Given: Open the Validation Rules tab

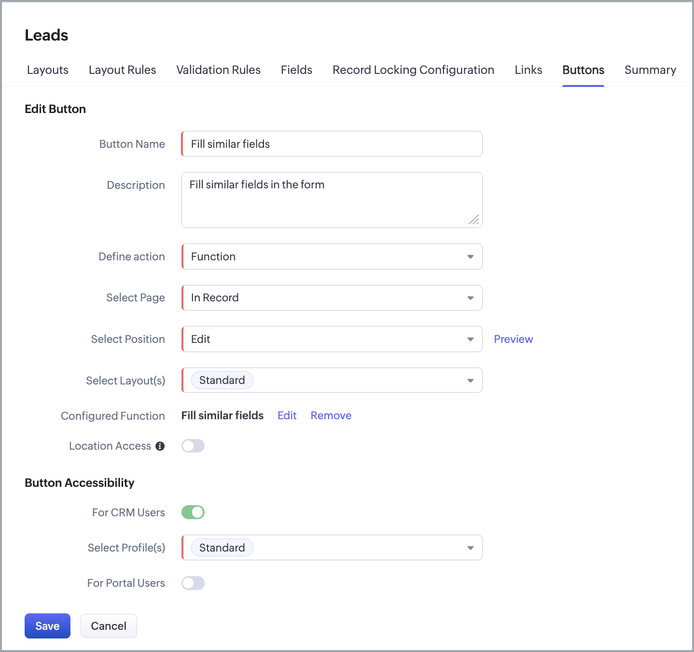Looking at the screenshot, I should pos(218,70).
